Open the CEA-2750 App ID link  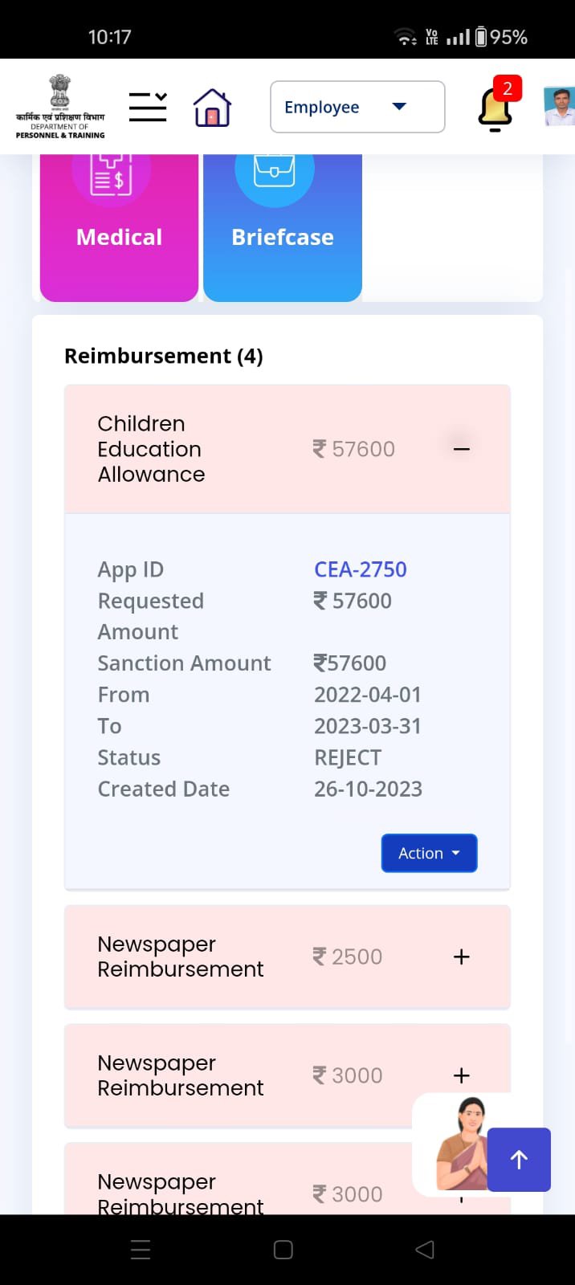361,569
